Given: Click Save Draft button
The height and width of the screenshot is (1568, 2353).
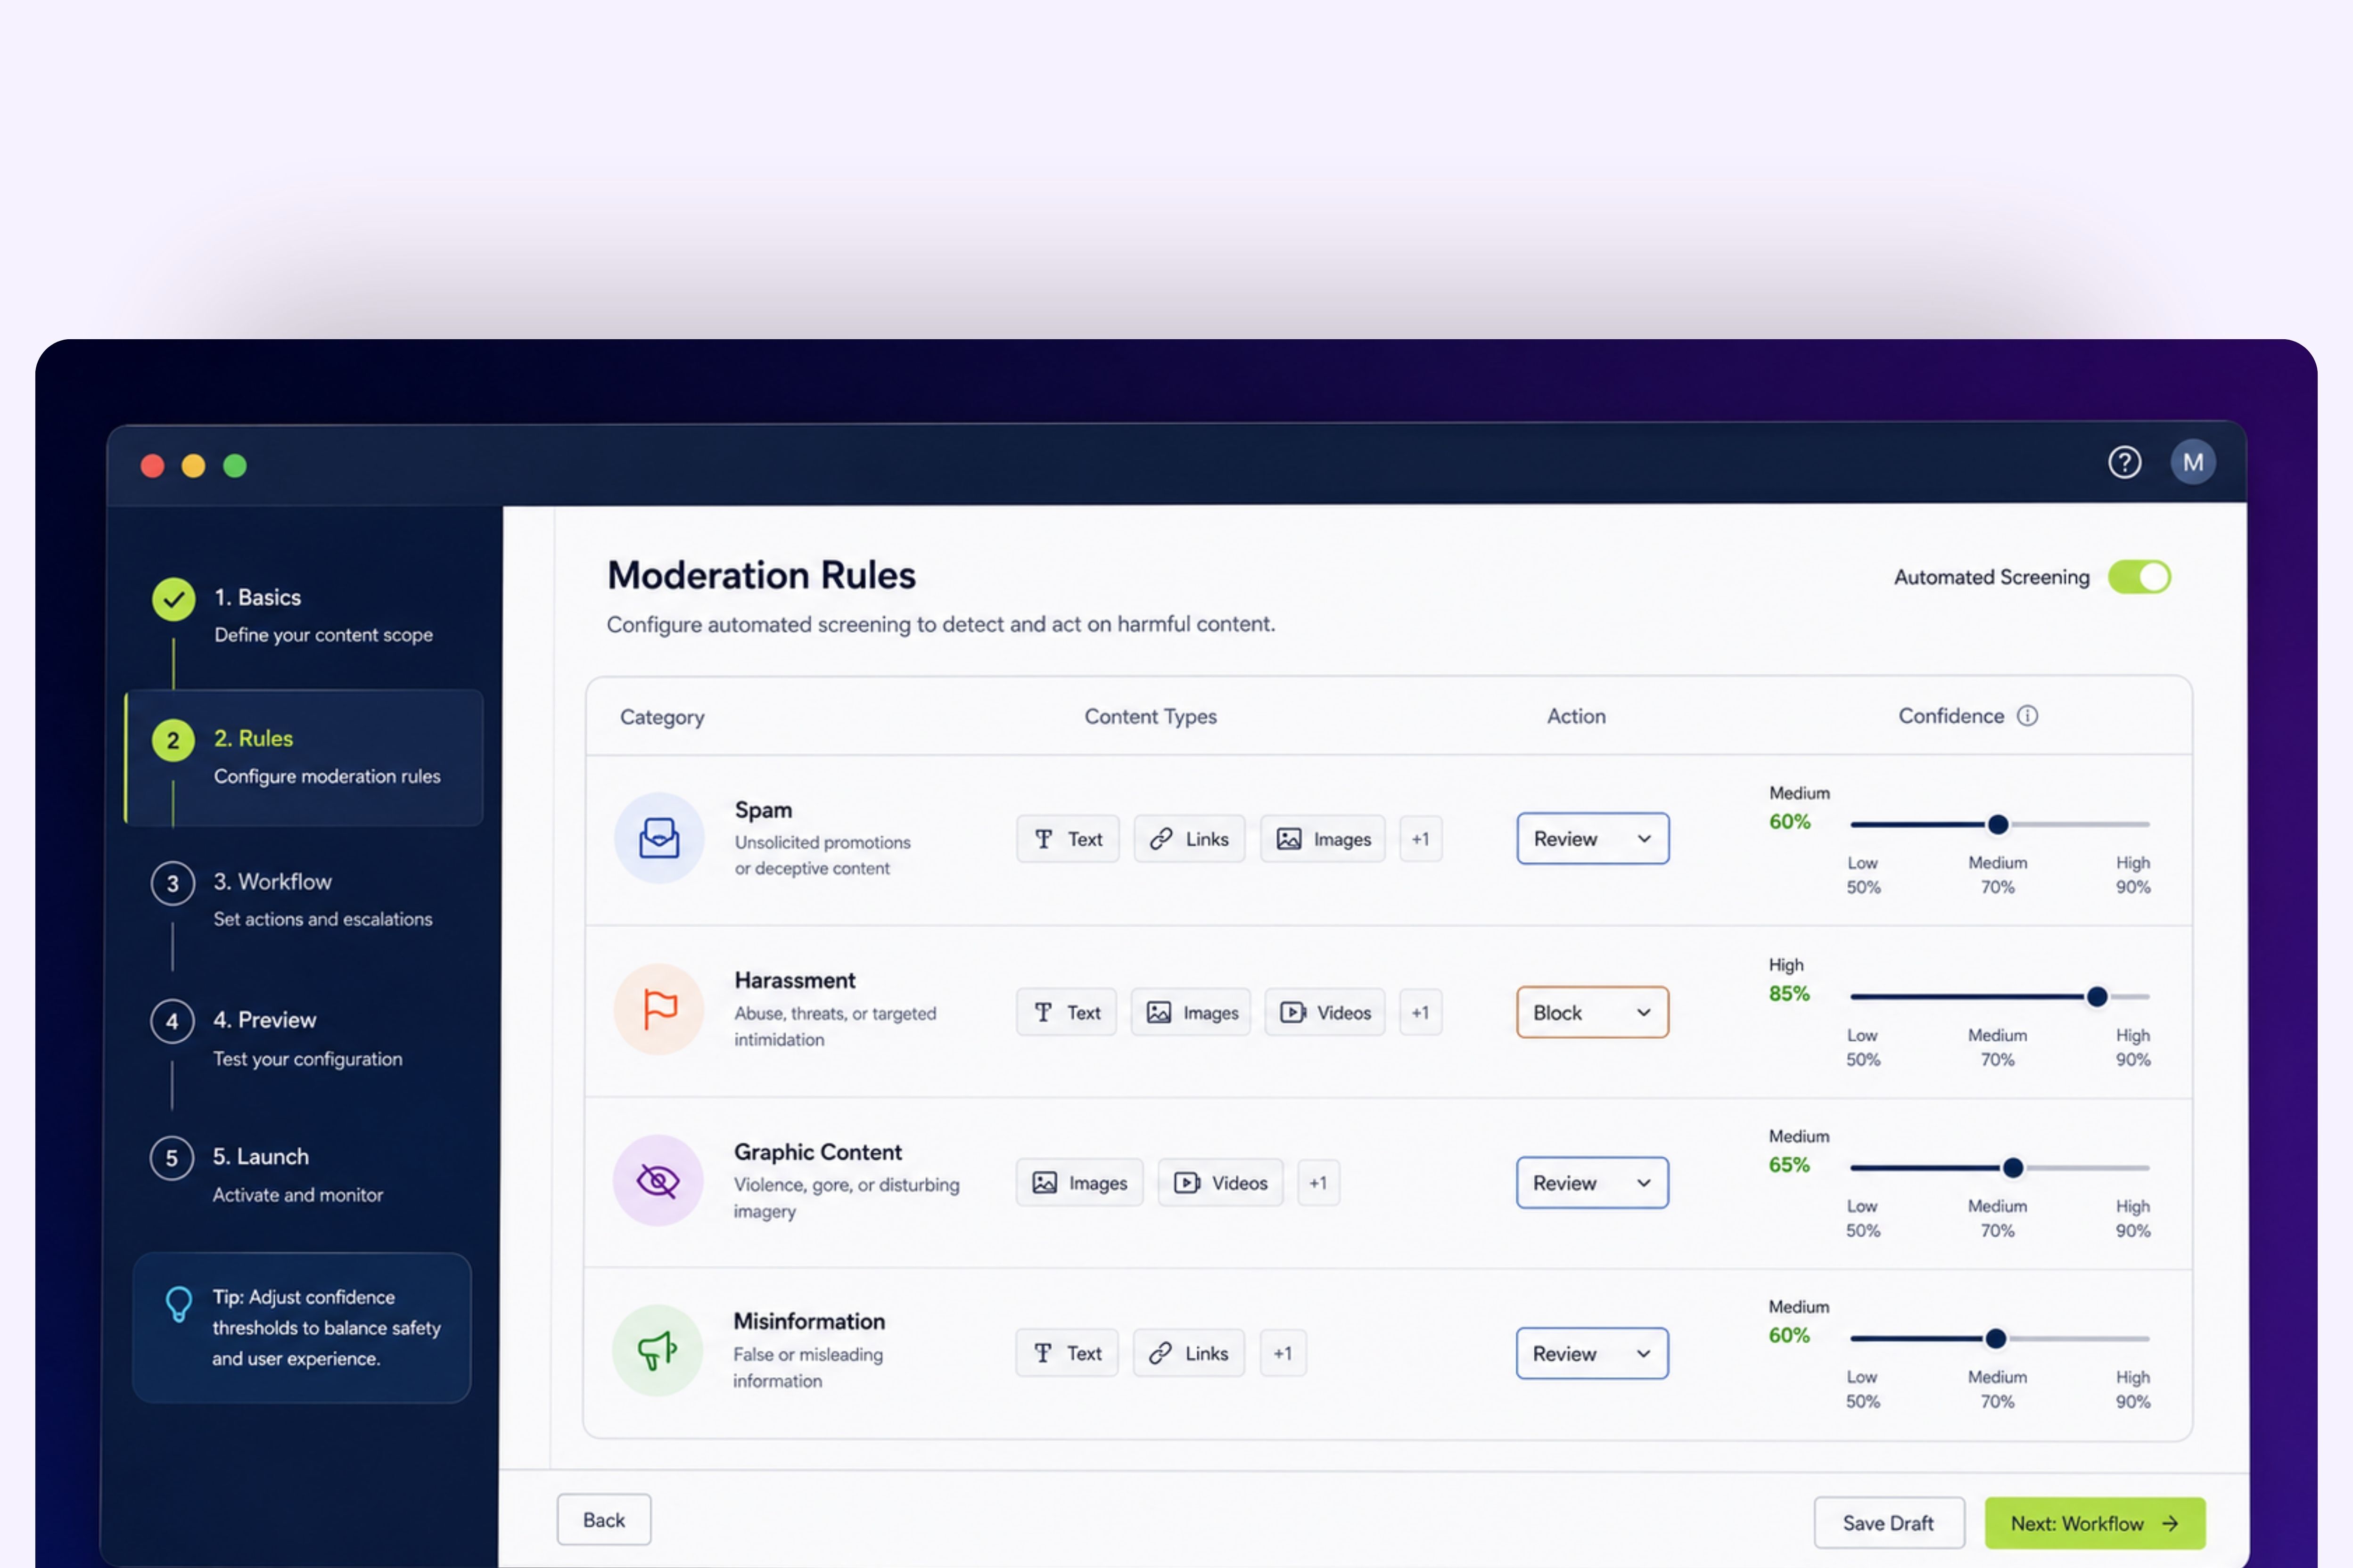Looking at the screenshot, I should [x=1889, y=1522].
